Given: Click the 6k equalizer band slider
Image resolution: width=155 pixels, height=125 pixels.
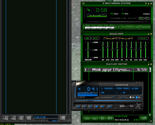Looking at the screenshot, I should 131,50.
